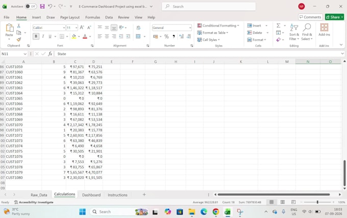Toggle Align Left horizontal alignment

(100, 36)
